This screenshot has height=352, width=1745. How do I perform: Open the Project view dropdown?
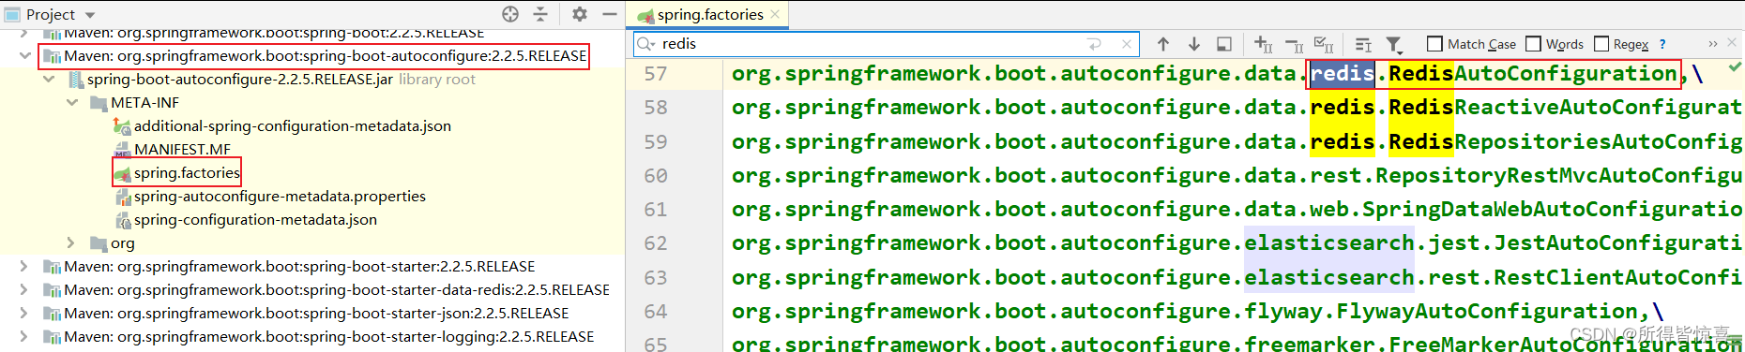point(91,15)
